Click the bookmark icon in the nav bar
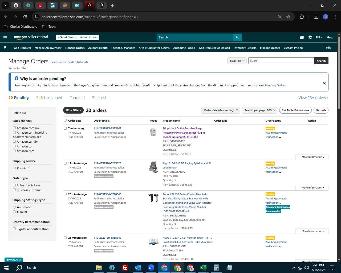 (5, 47)
